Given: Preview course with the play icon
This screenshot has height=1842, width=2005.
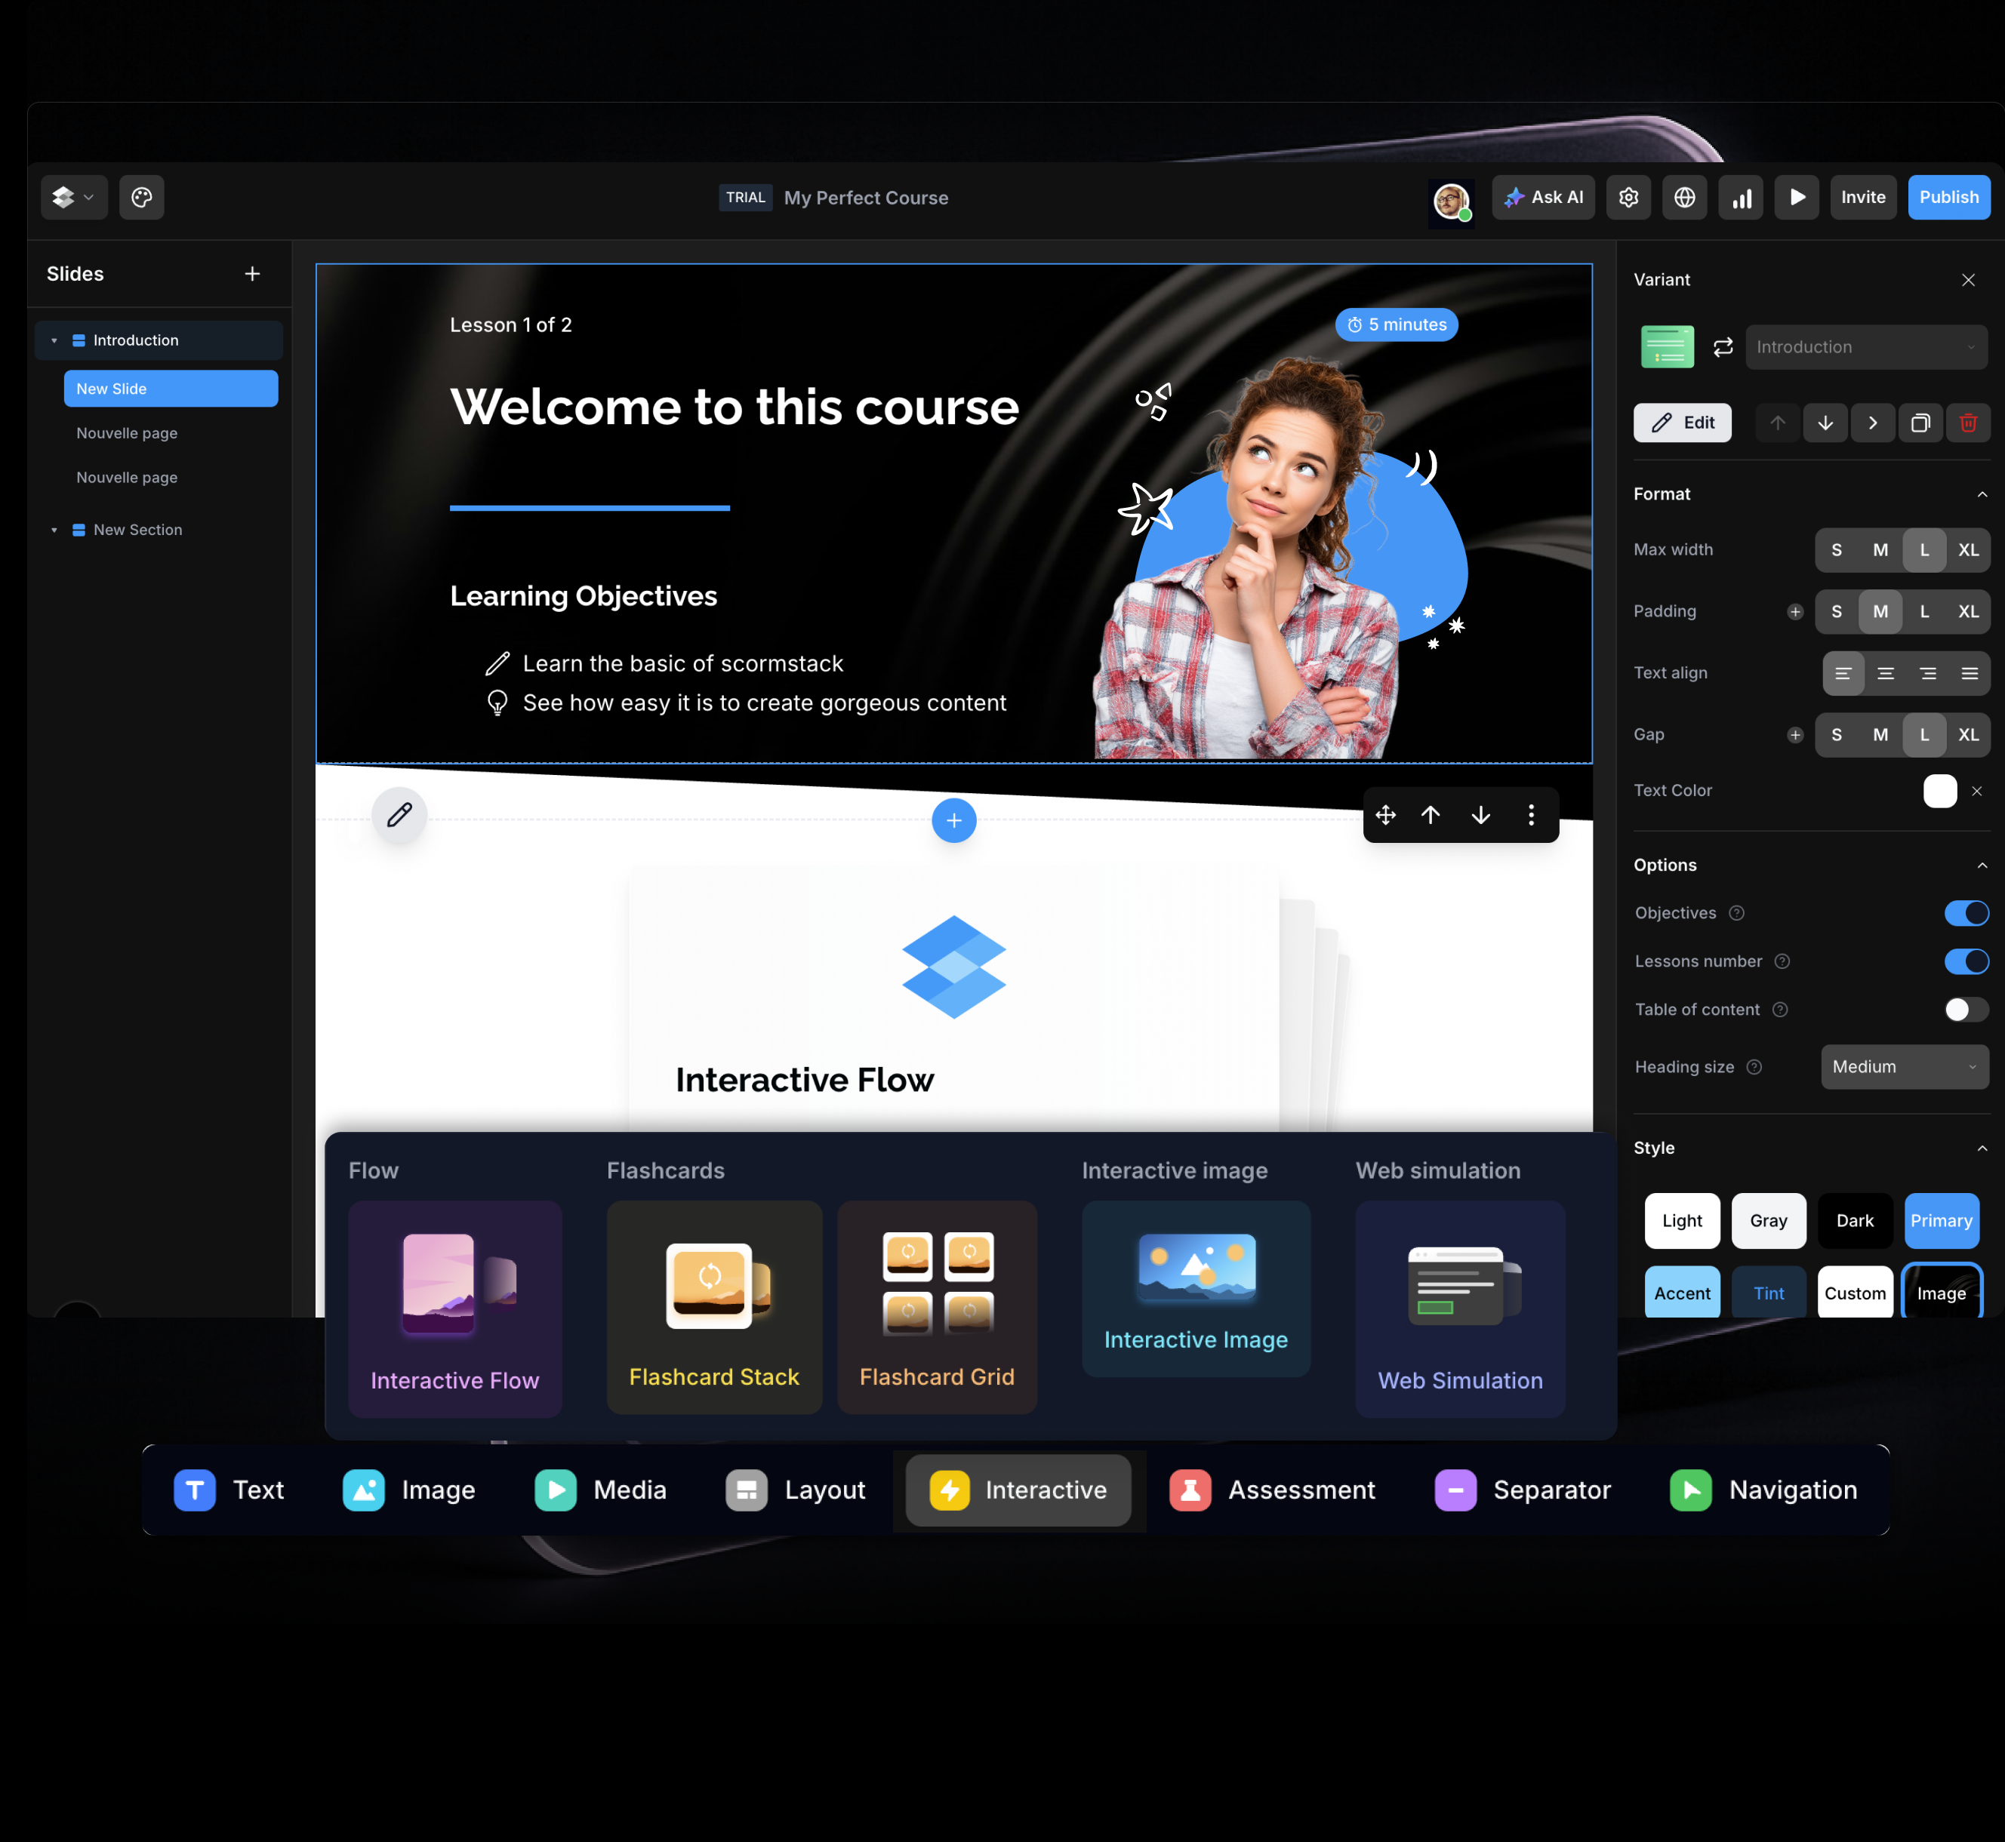Looking at the screenshot, I should (1797, 198).
